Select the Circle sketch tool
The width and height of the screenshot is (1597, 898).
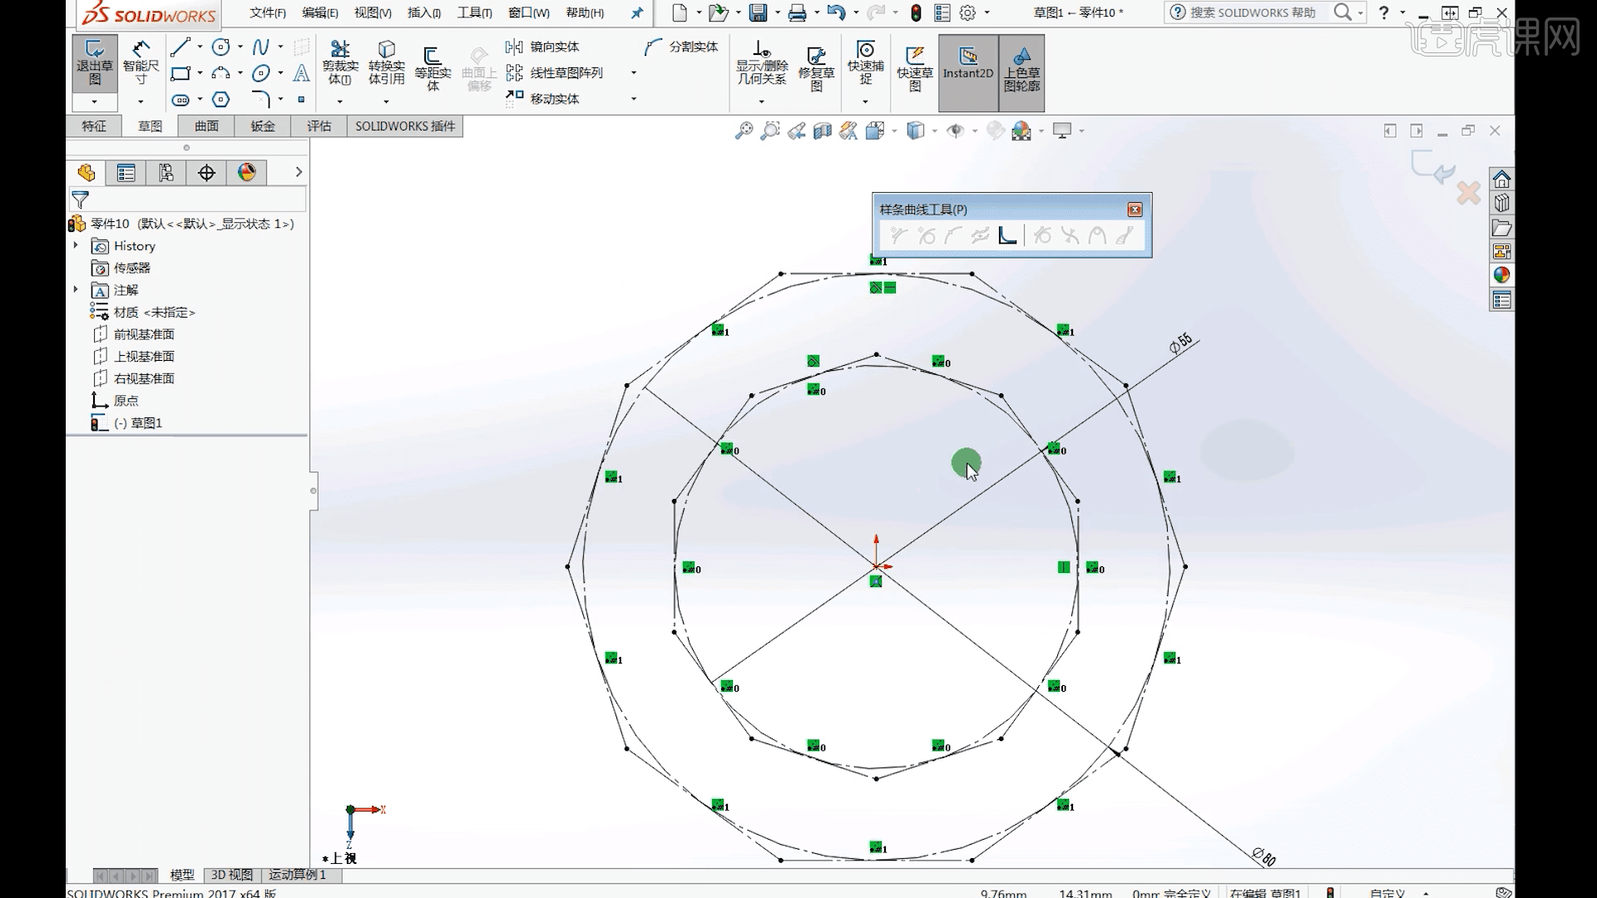click(x=220, y=47)
